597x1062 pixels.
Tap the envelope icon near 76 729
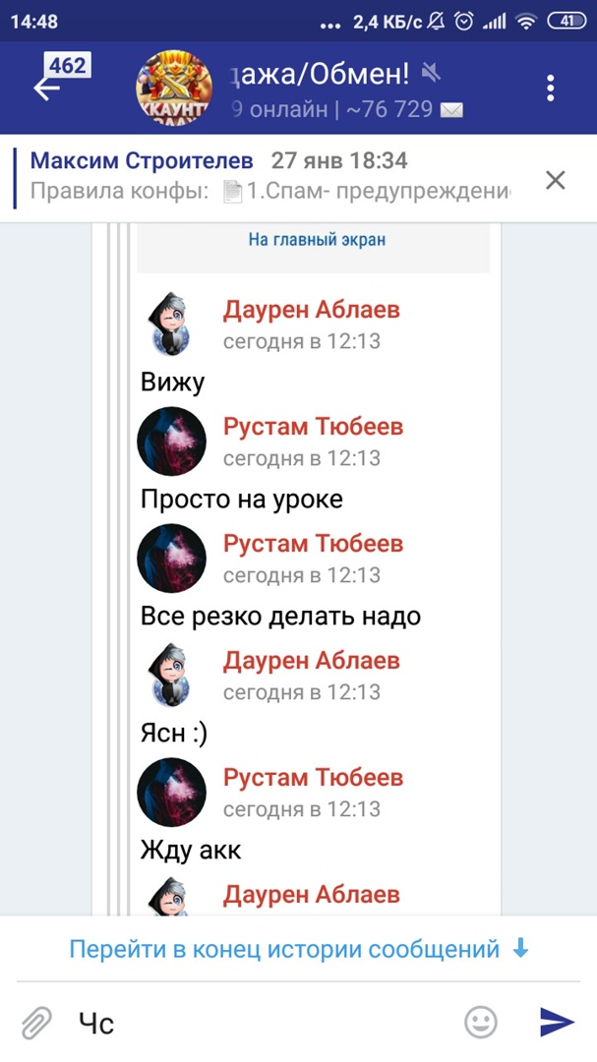tap(451, 110)
